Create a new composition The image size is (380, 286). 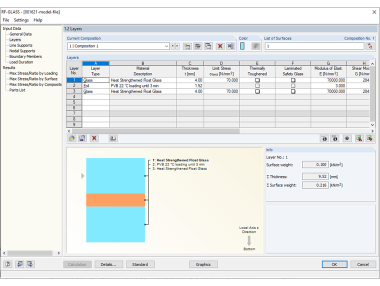point(187,46)
